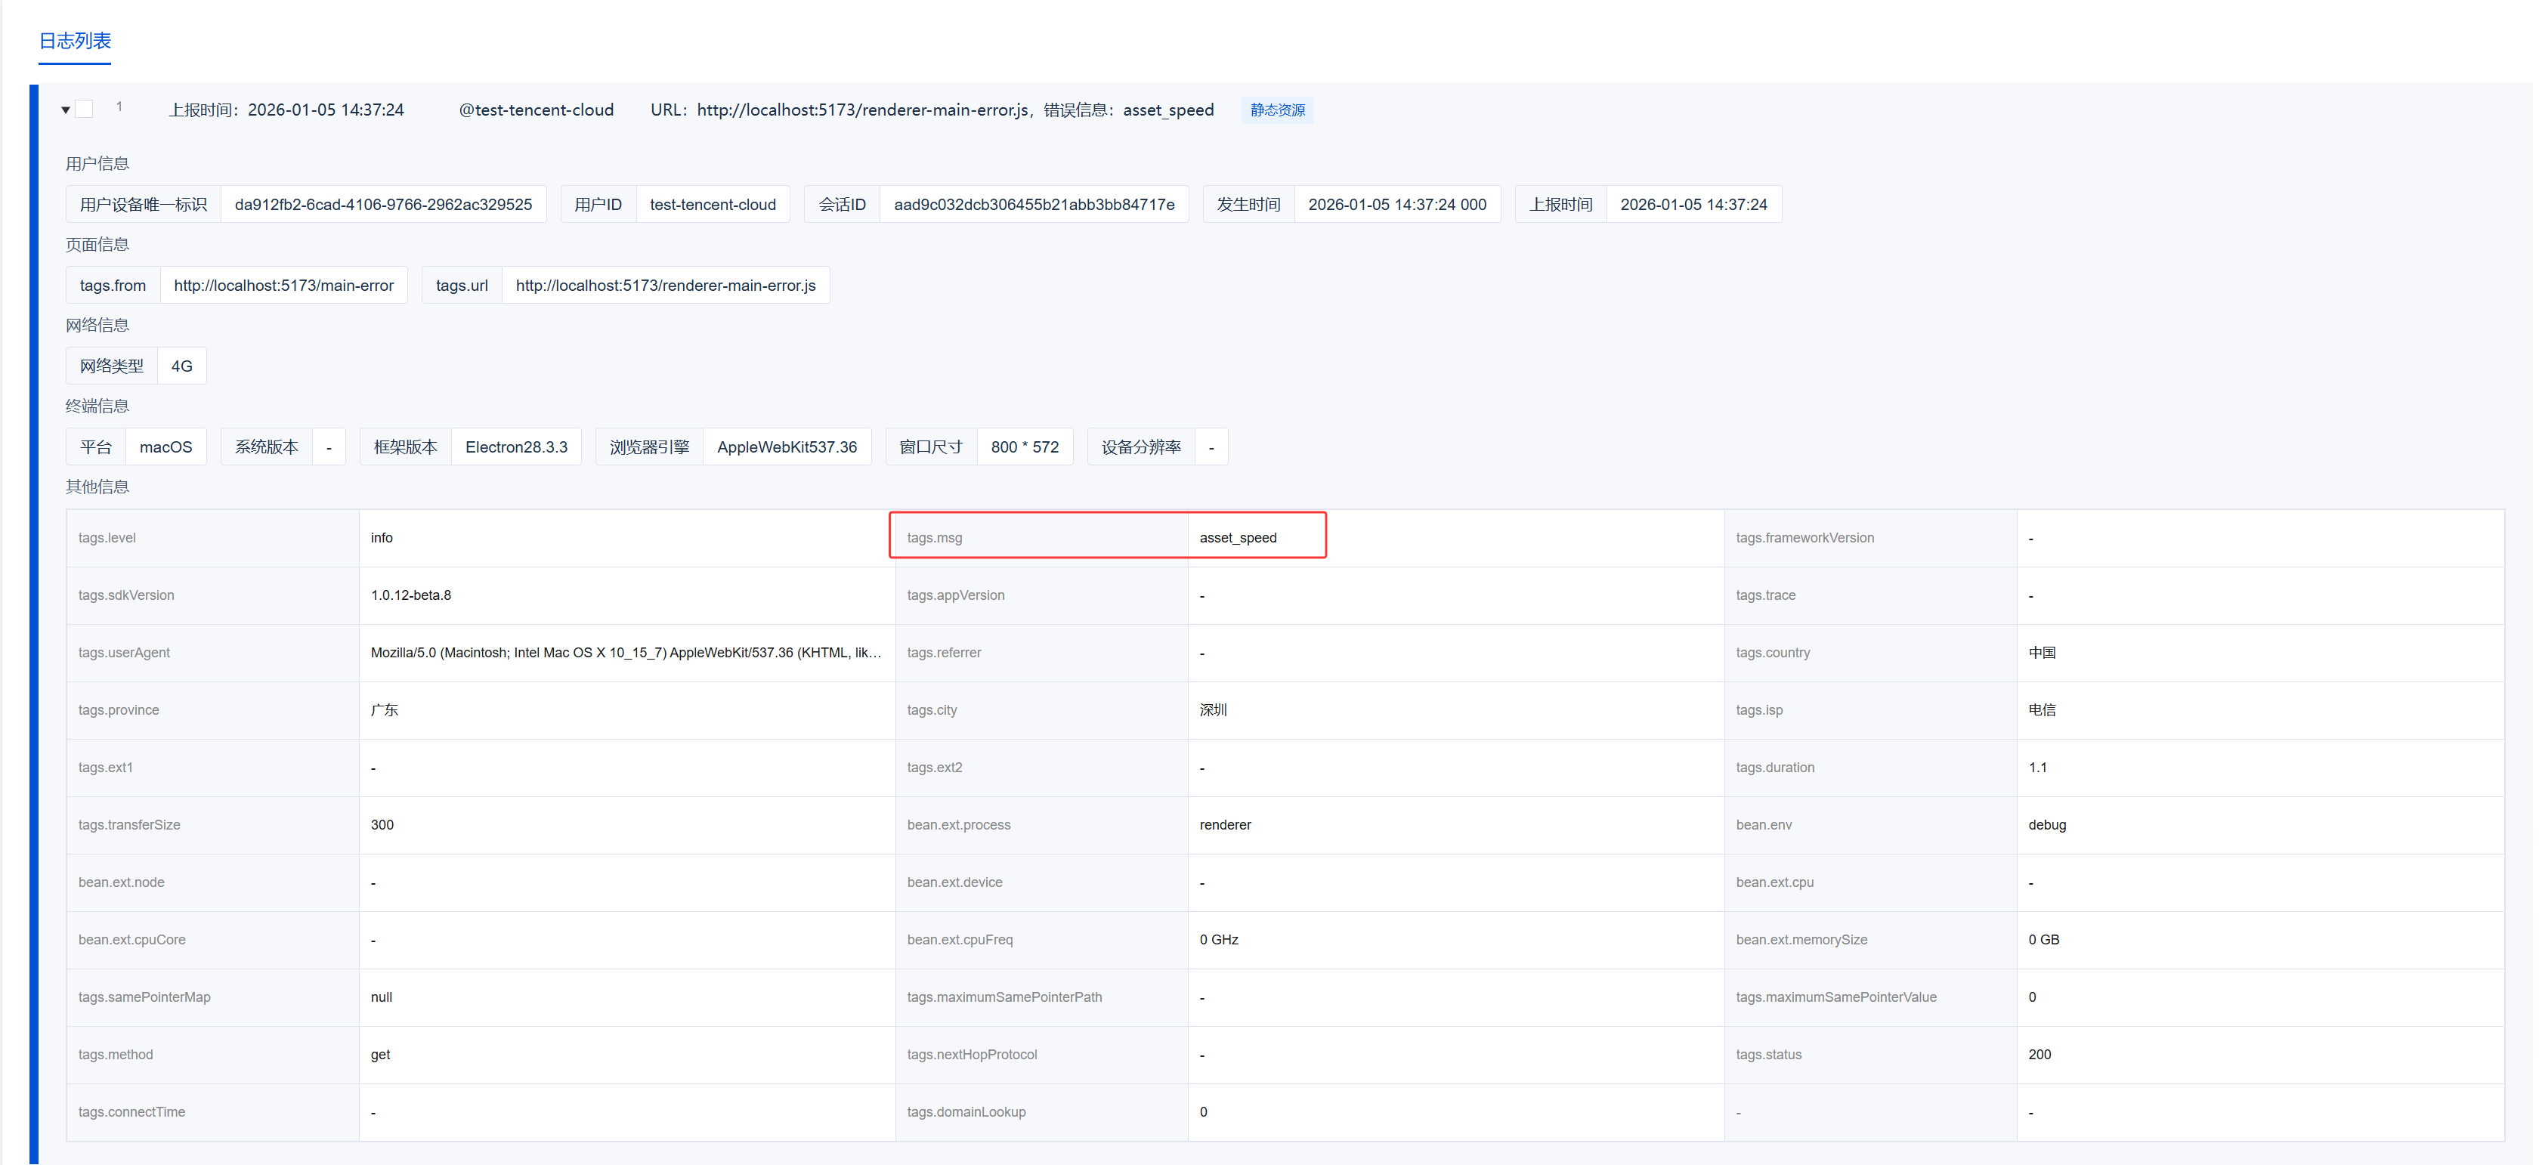Click the truncated tags.userAgent Mozilla value
The image size is (2539, 1165).
point(625,653)
